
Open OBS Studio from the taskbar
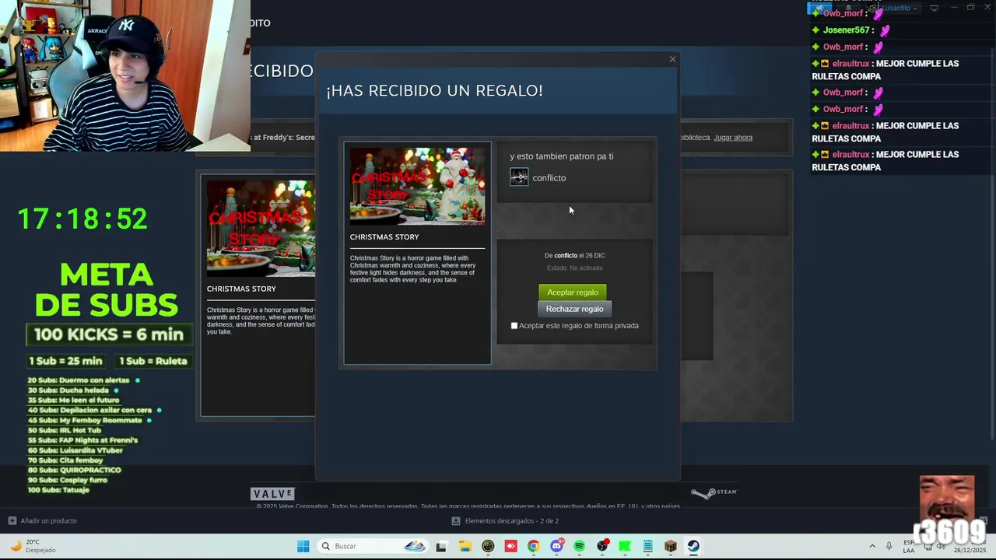602,546
